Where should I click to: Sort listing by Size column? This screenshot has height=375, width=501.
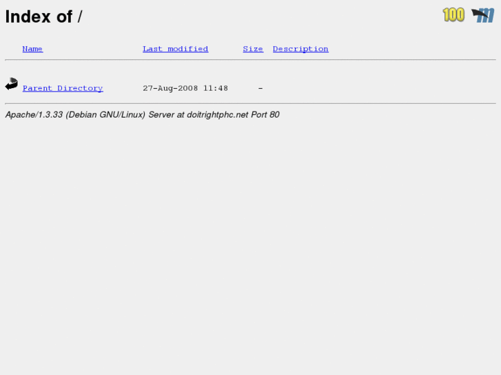253,49
